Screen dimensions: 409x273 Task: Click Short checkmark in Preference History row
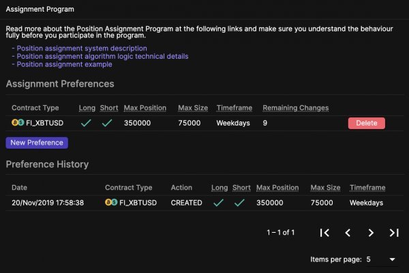click(239, 203)
